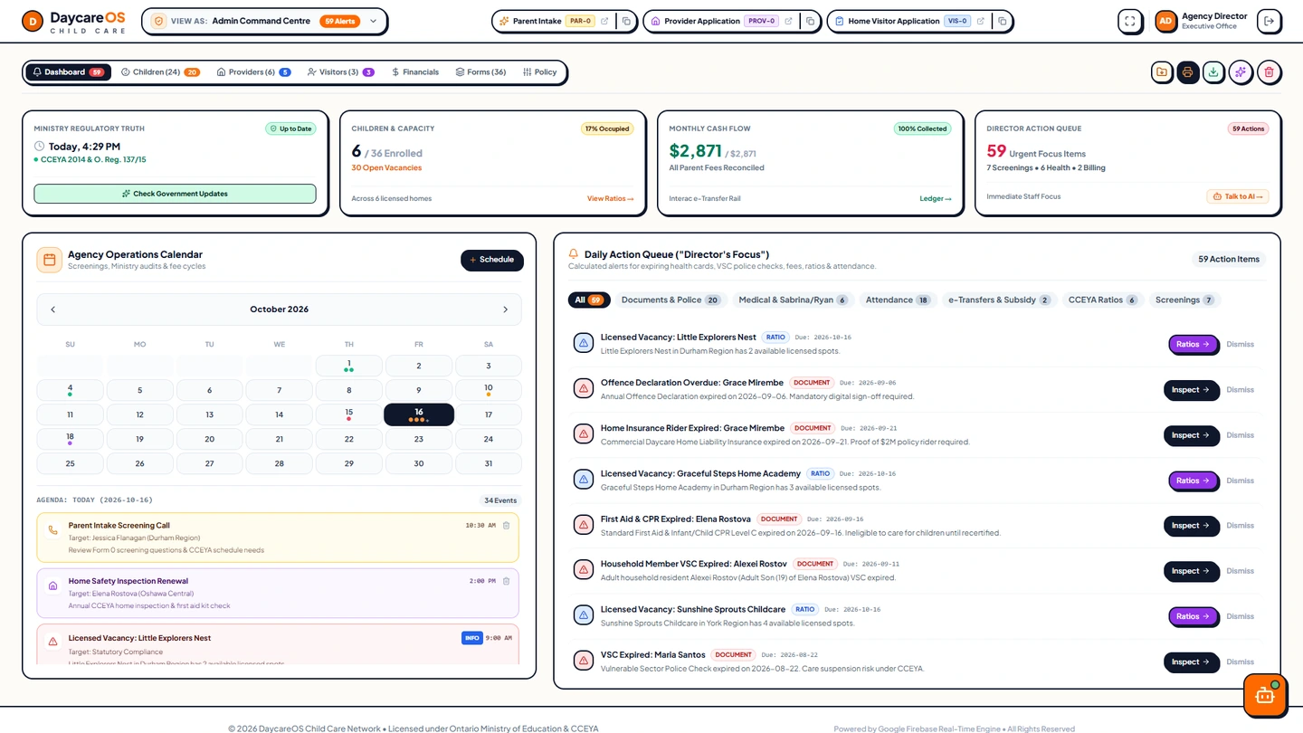
Task: Filter queue by Attendance
Action: [898, 300]
